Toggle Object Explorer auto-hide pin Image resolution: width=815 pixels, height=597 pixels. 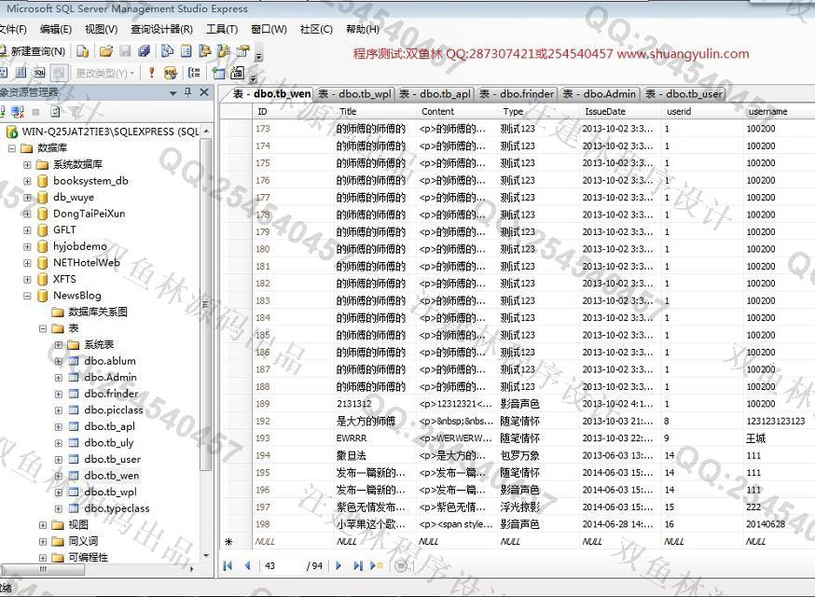188,92
